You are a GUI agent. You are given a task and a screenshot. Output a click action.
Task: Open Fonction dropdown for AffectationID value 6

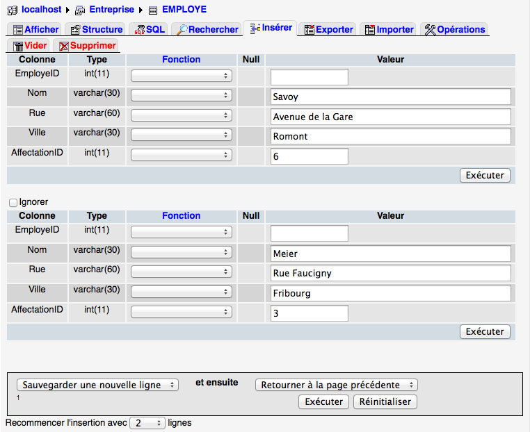click(182, 155)
